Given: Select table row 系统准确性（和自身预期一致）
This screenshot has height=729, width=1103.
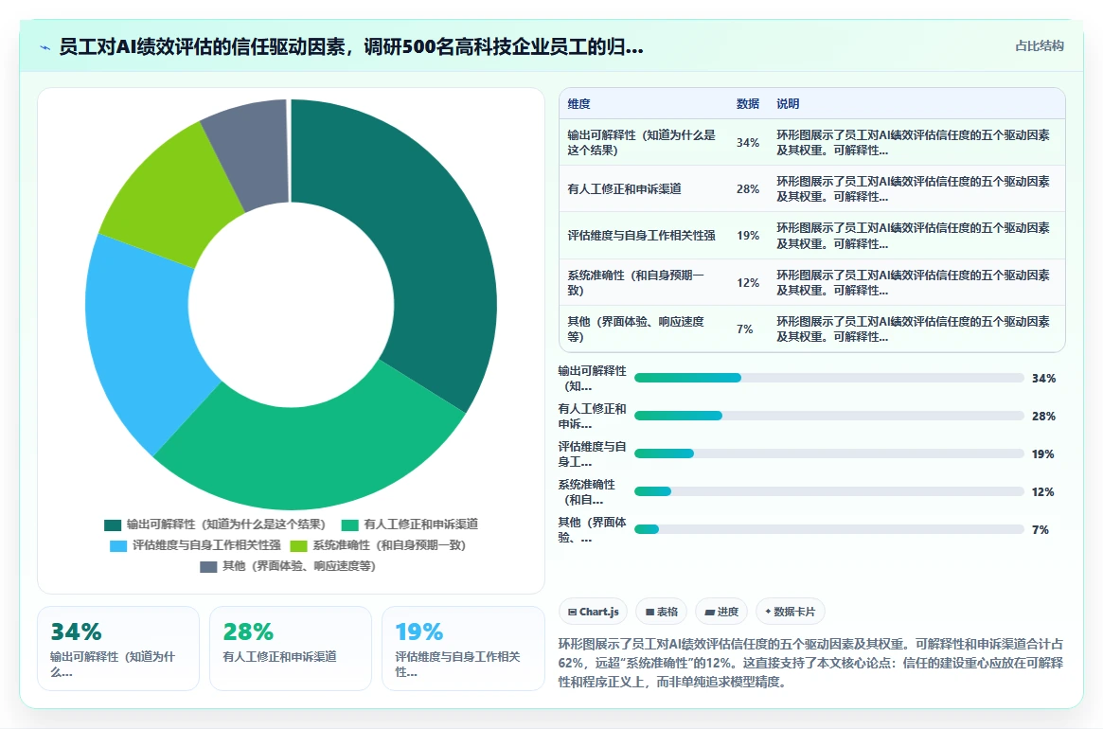Looking at the screenshot, I should pos(811,282).
